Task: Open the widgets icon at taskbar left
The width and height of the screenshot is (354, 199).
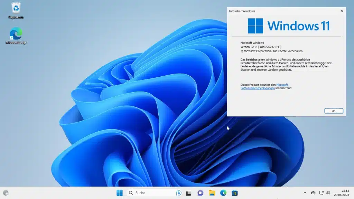Action: (6, 193)
